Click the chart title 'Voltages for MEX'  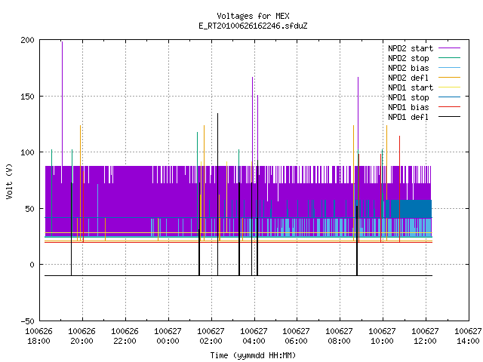(x=253, y=16)
